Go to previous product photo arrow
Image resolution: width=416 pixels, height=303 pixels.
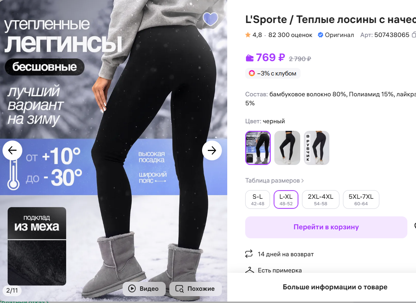13,151
